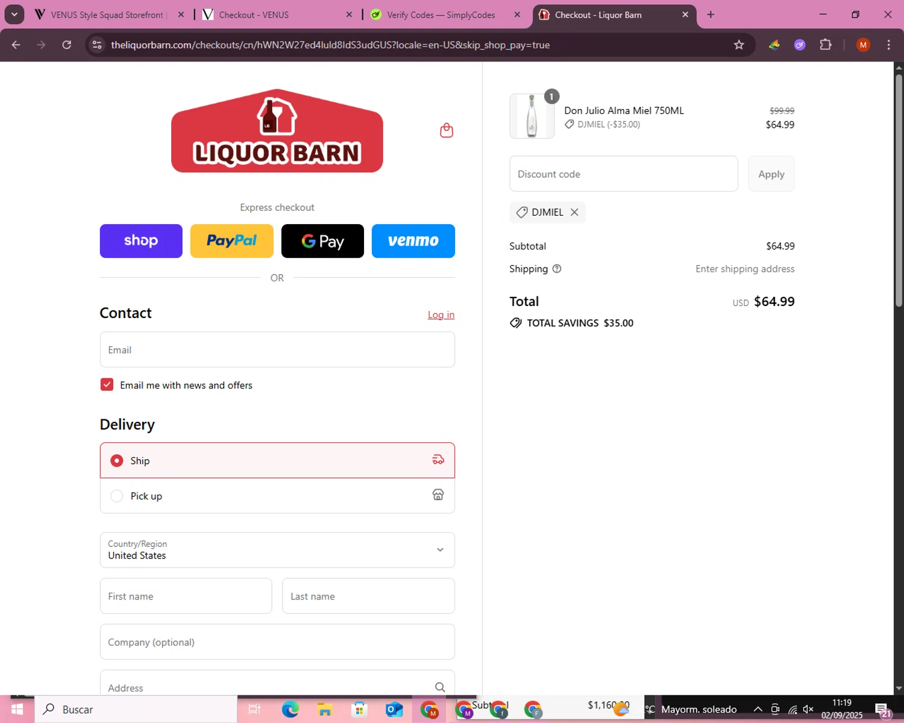The width and height of the screenshot is (904, 723).
Task: Click the volume muted tray icon
Action: 808,709
